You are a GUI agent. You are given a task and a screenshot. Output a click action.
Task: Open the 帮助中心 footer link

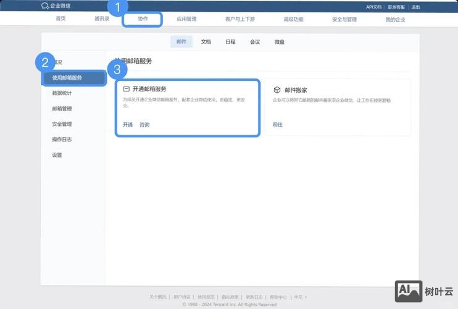tap(278, 297)
